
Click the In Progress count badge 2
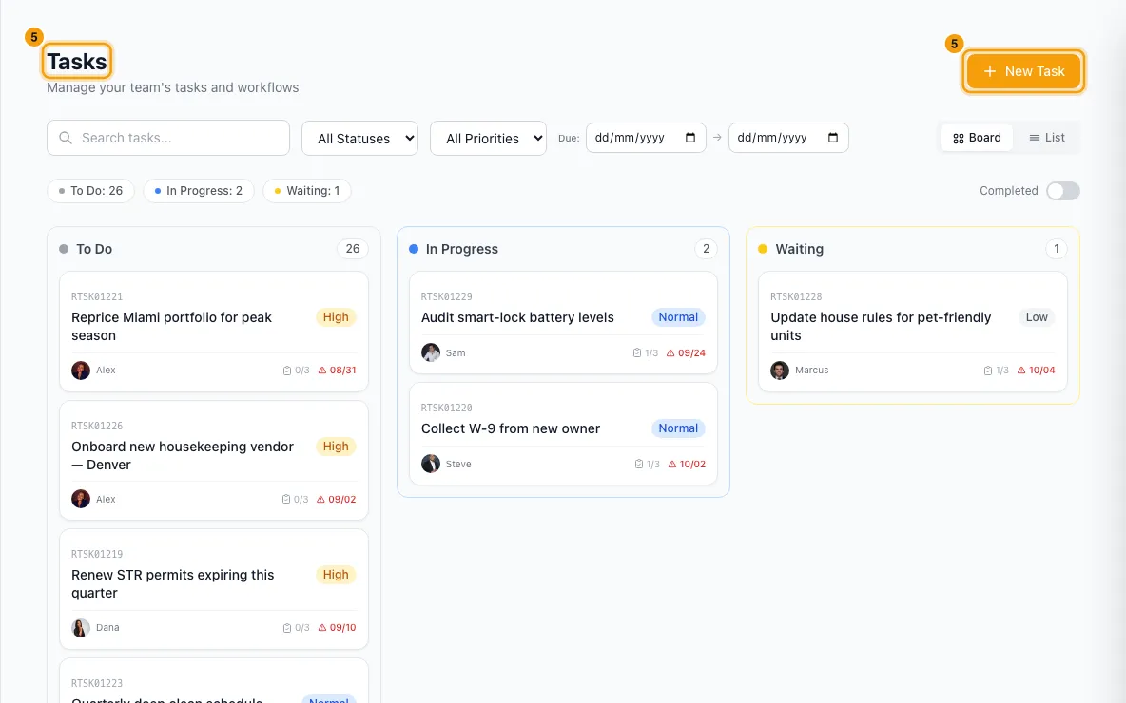coord(706,249)
